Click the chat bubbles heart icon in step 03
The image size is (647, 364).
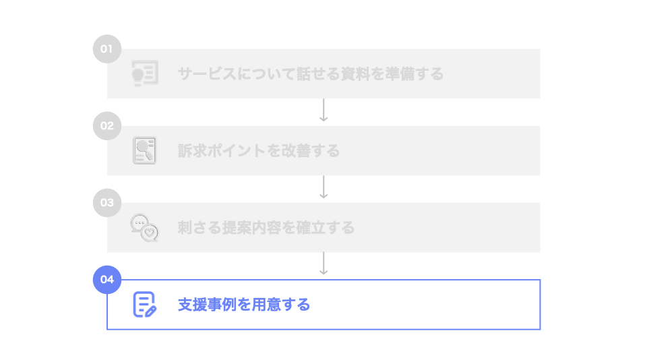coord(144,227)
